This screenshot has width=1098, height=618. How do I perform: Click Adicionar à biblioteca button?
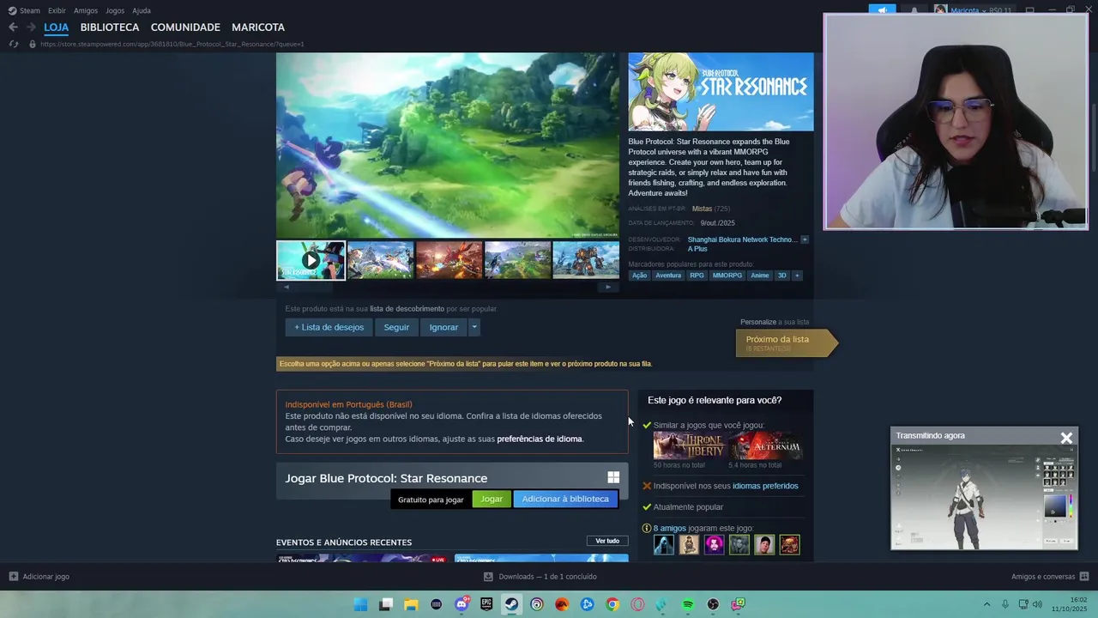565,499
